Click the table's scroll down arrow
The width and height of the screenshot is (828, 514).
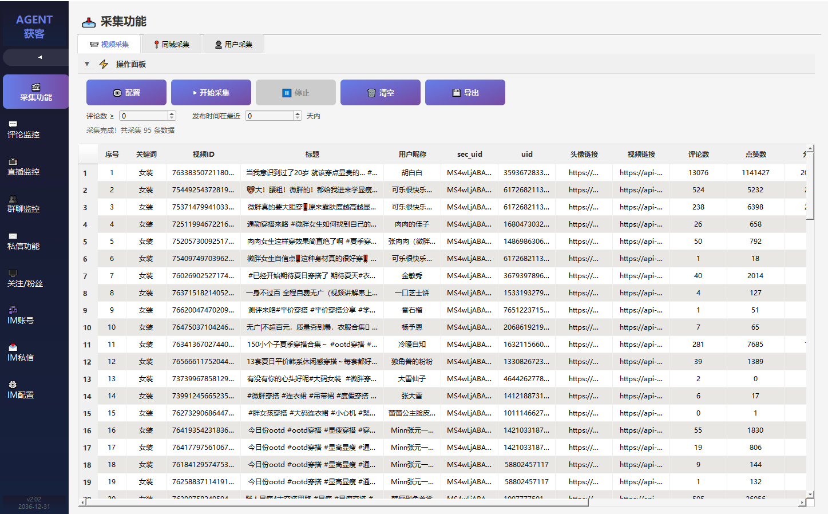[x=810, y=494]
